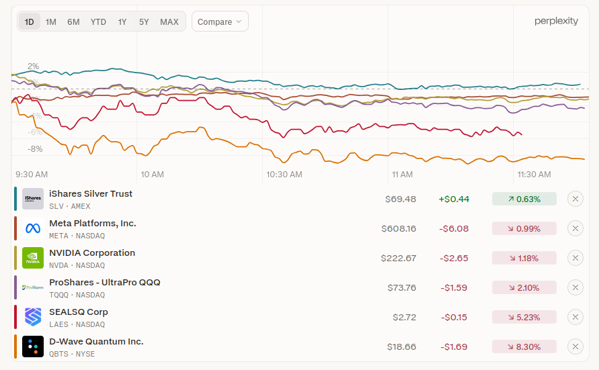Click the SEALSQ blue logo icon
Viewport: 599px width, 370px height.
33,317
